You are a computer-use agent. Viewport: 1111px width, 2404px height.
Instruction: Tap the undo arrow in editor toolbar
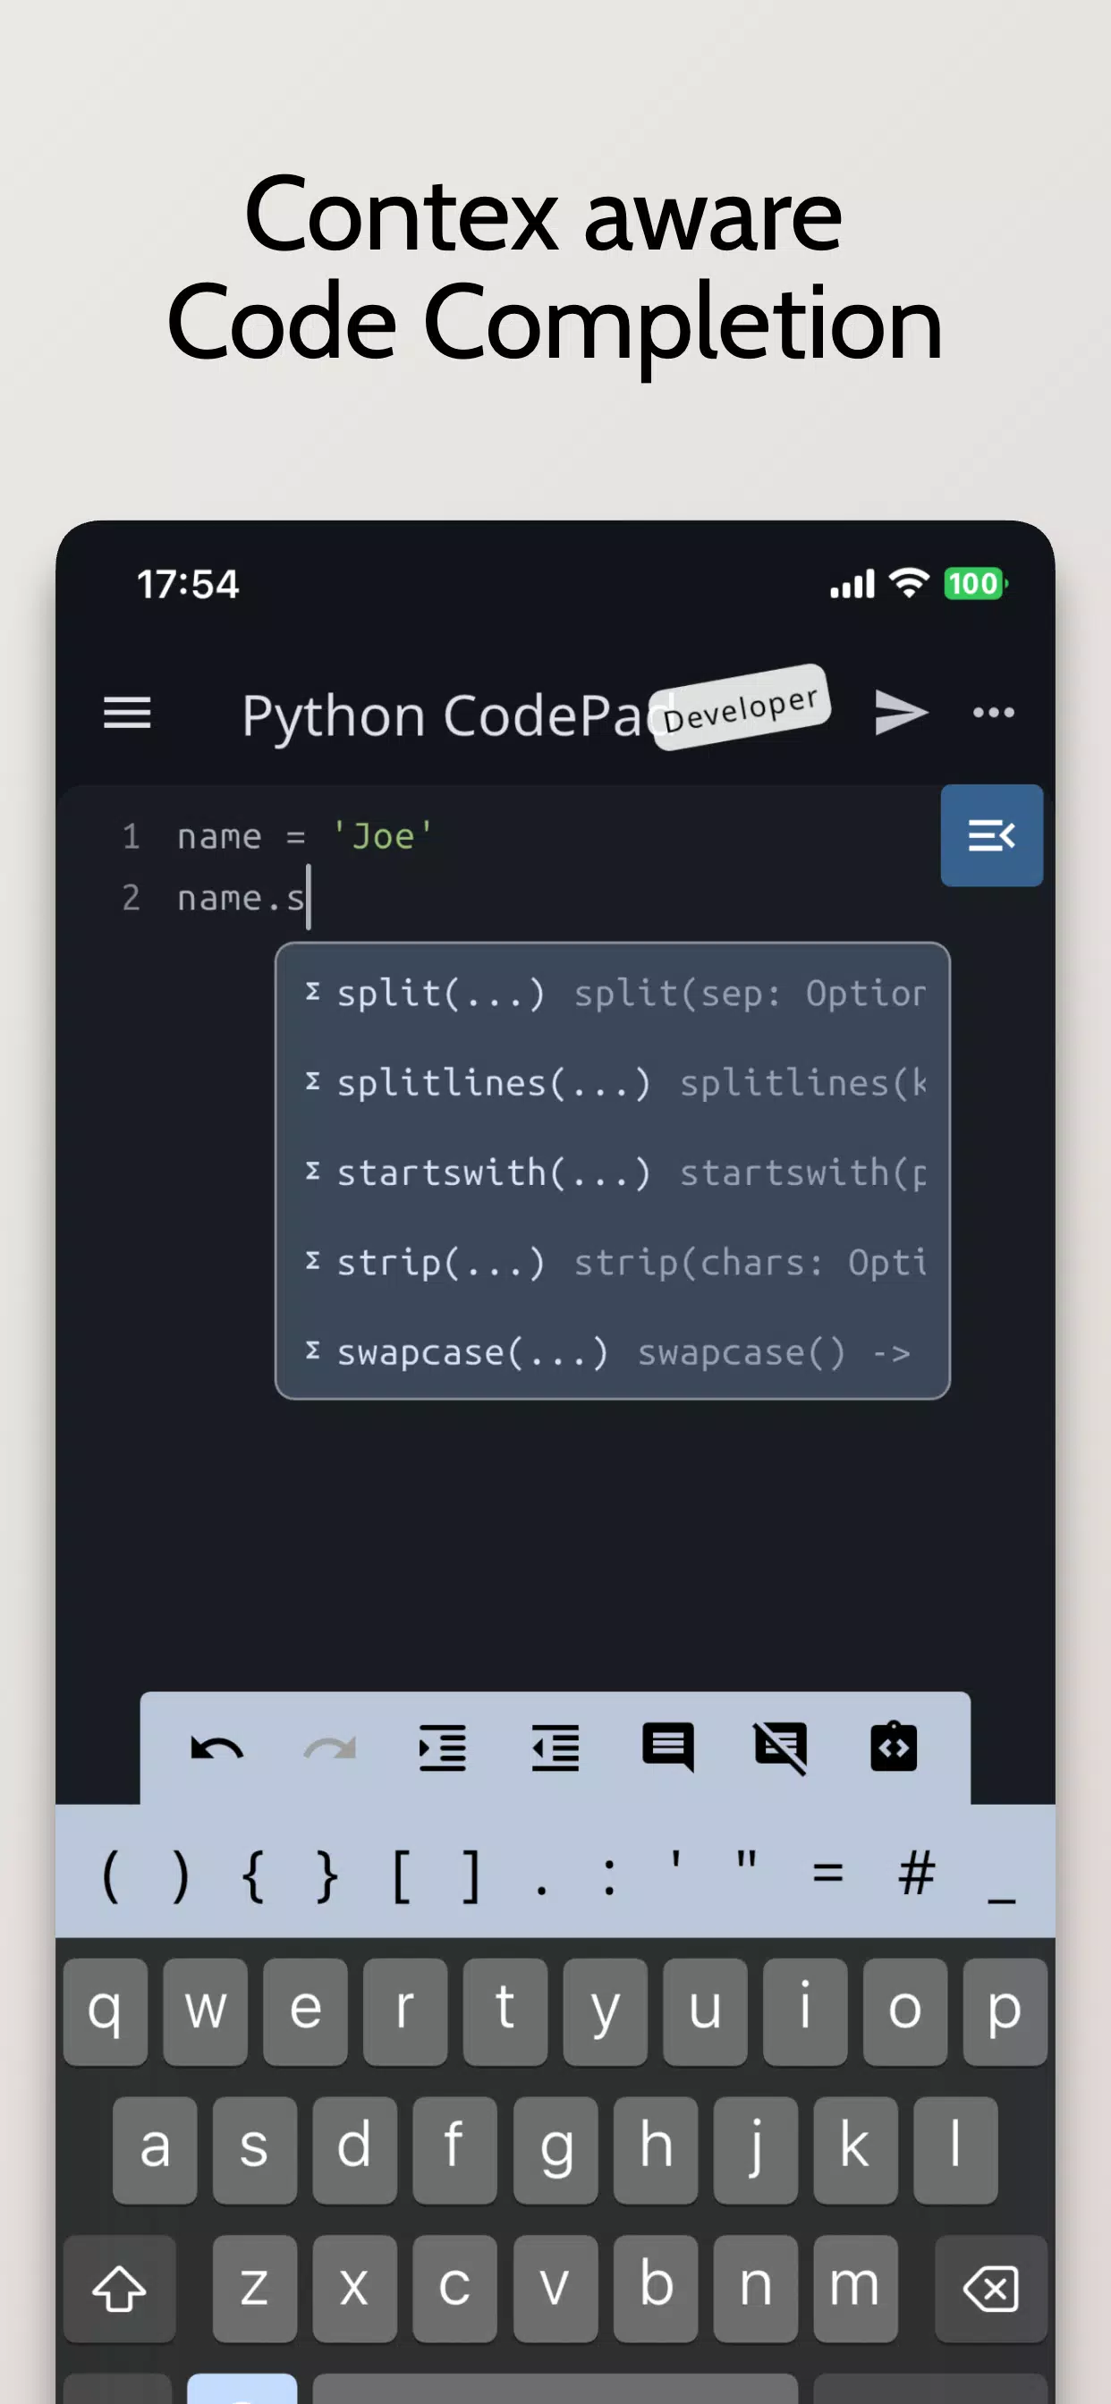216,1748
